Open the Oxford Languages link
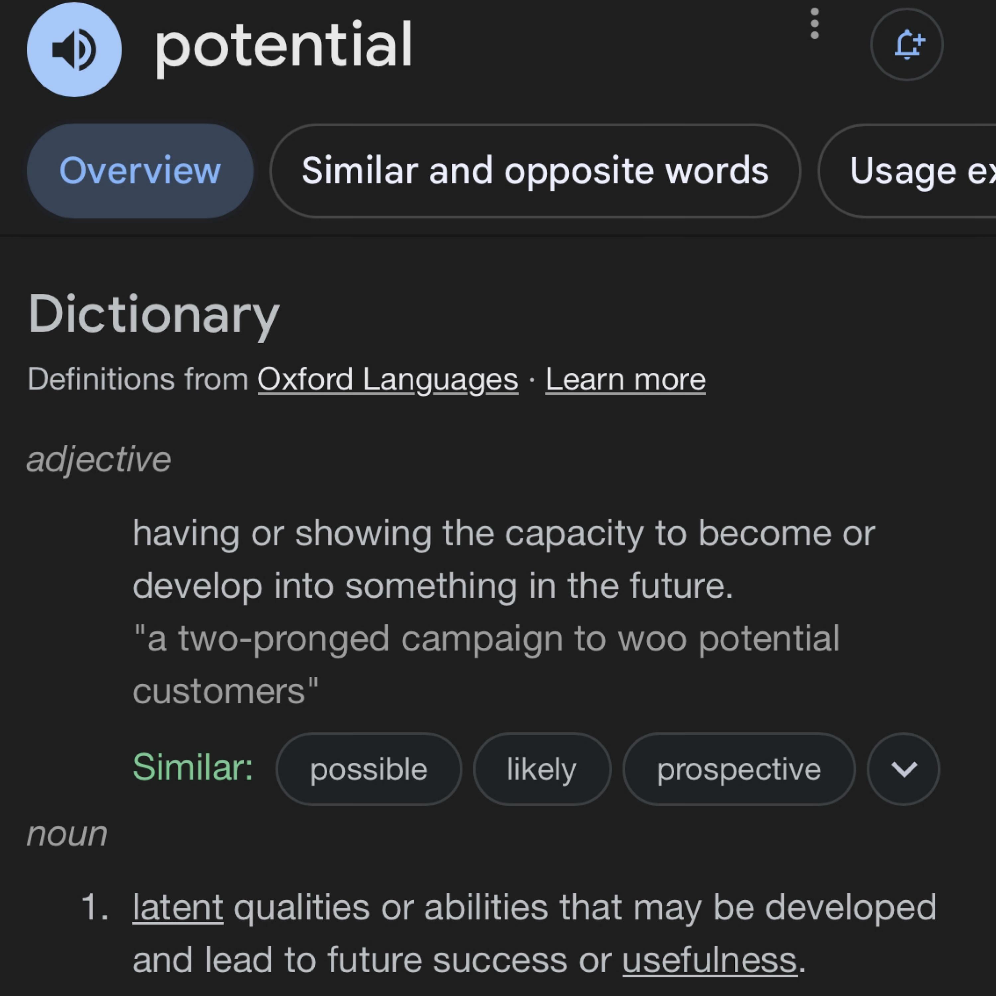Viewport: 996px width, 996px height. [388, 380]
